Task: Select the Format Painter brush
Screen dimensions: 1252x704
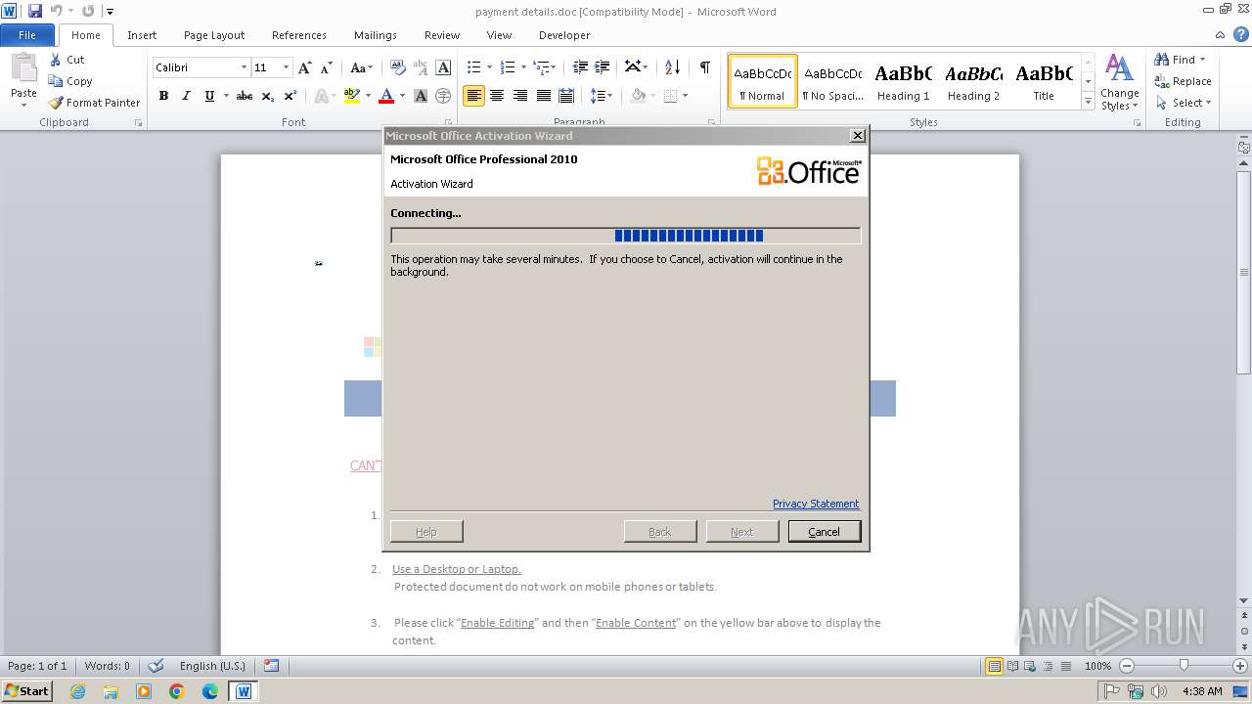Action: tap(56, 103)
